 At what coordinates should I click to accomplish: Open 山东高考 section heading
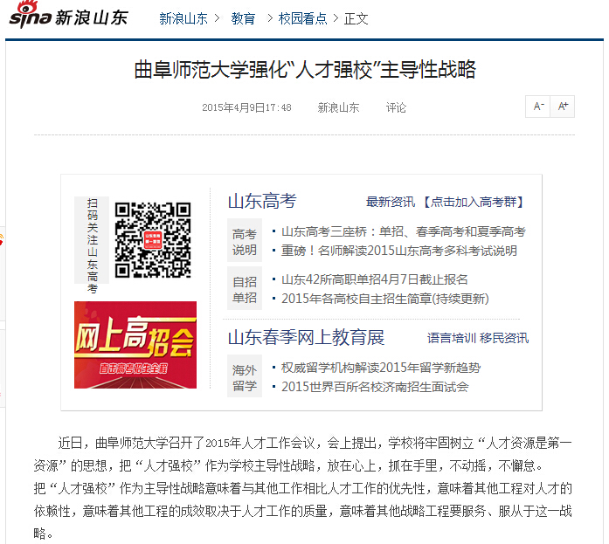pyautogui.click(x=262, y=201)
